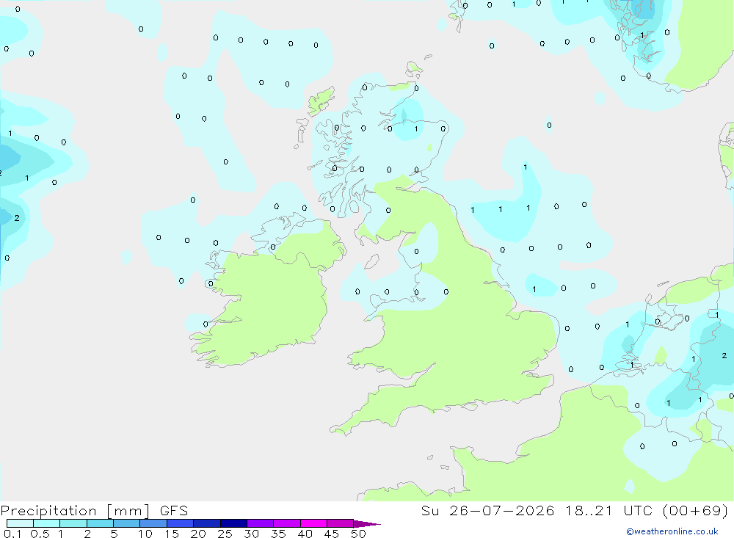Viewport: 734px width, 538px height.
Task: Click the "(00+69)" forecast offset text
Action: click(x=696, y=510)
